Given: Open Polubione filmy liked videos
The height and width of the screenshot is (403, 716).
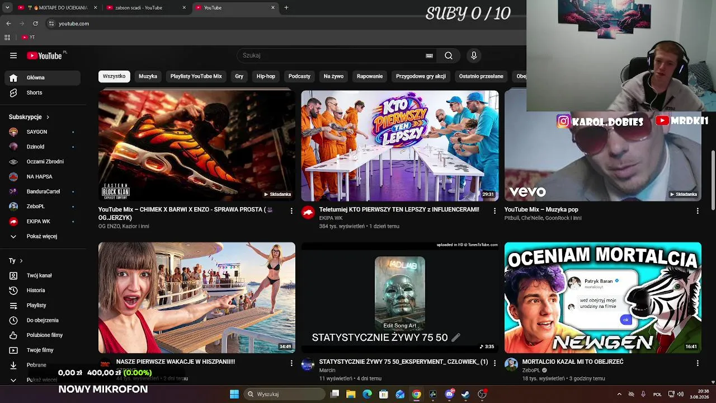Looking at the screenshot, I should point(43,335).
